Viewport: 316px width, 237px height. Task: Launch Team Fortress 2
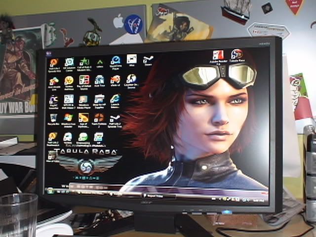99,120
